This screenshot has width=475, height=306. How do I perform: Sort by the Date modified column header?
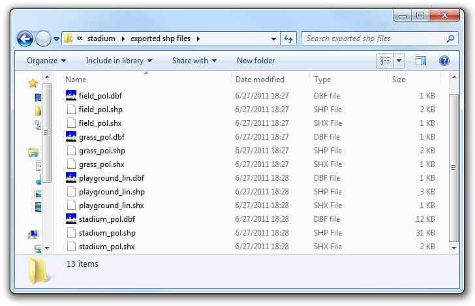[x=260, y=80]
